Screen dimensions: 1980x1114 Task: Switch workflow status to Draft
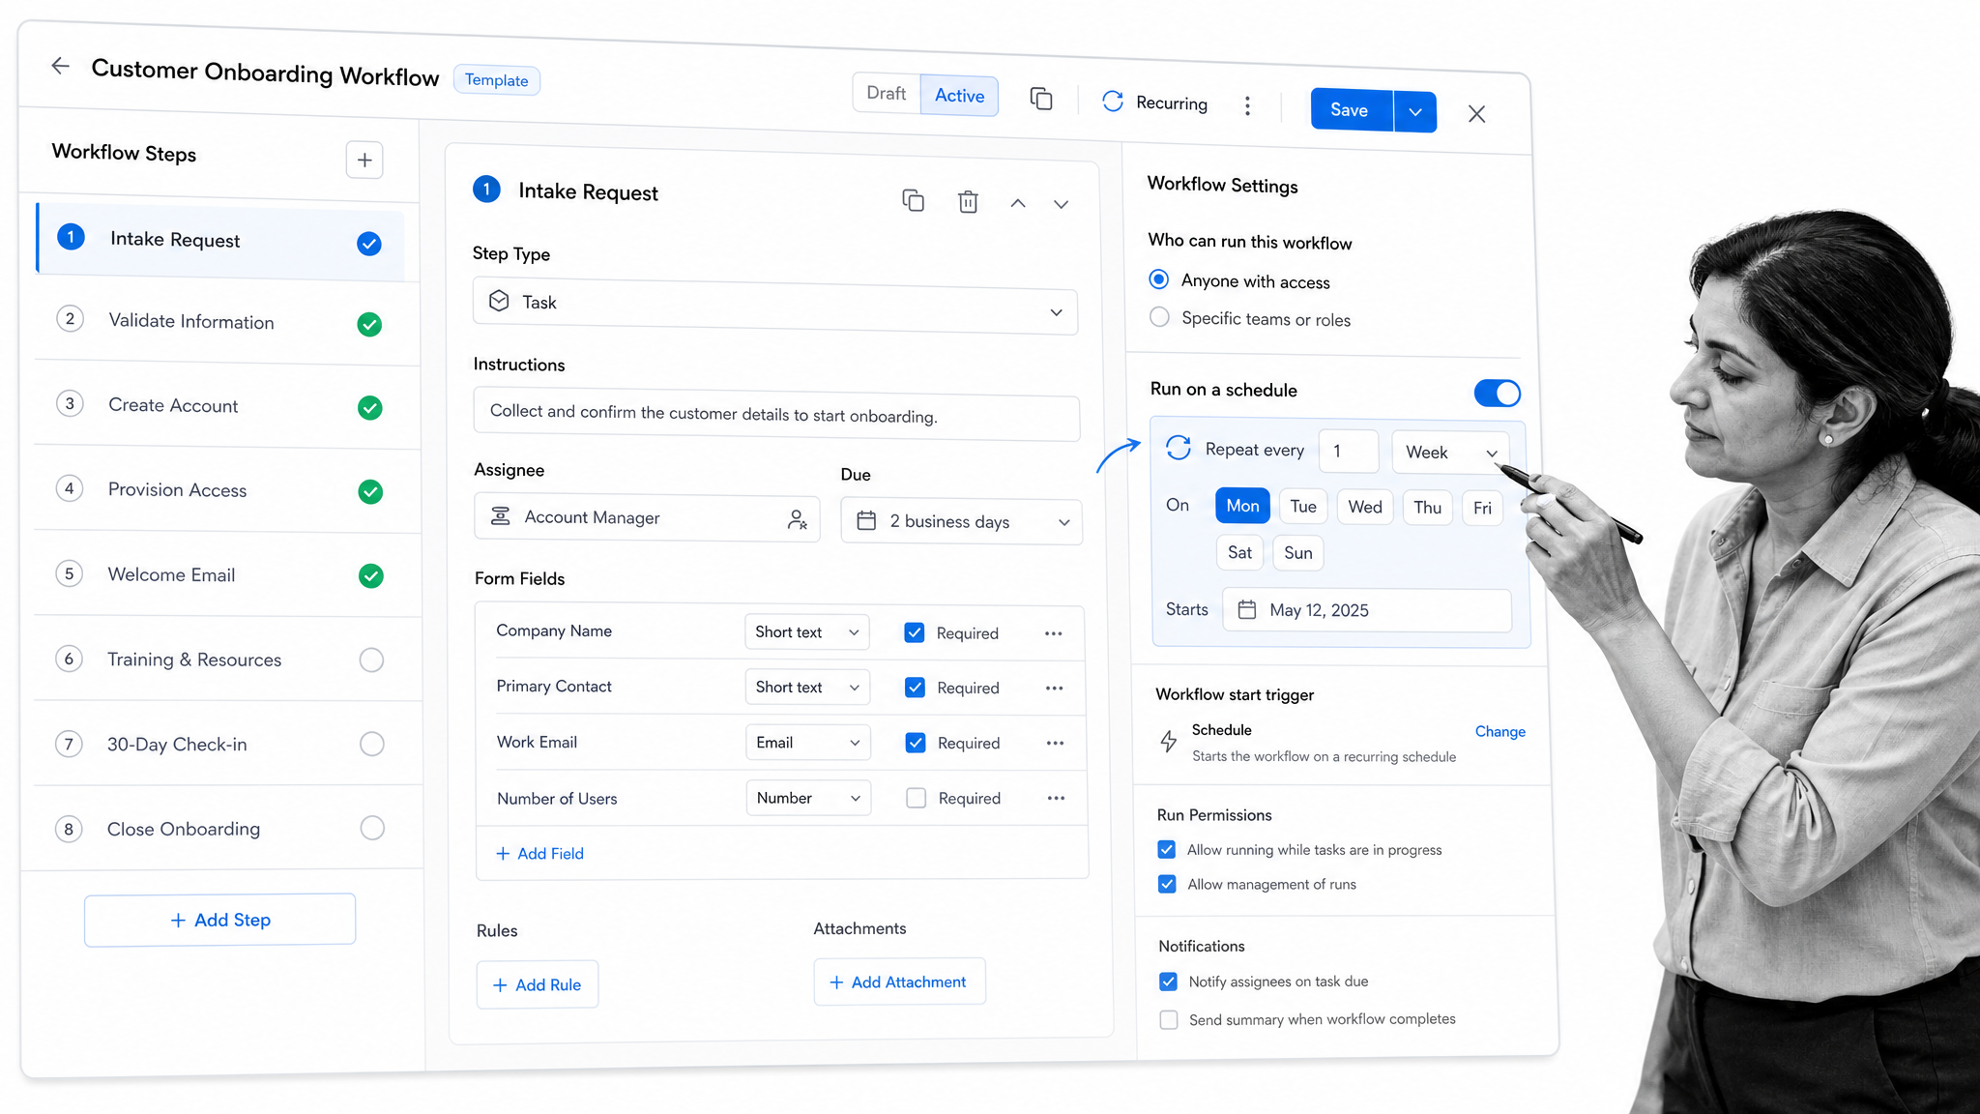click(x=887, y=93)
